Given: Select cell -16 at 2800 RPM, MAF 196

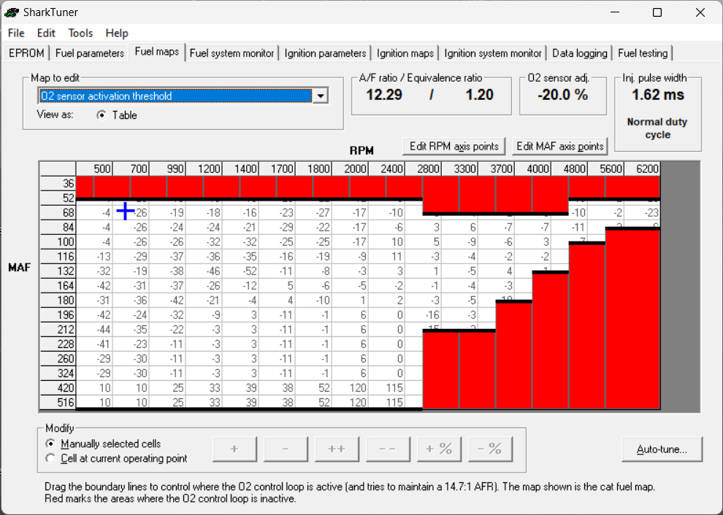Looking at the screenshot, I should 424,314.
